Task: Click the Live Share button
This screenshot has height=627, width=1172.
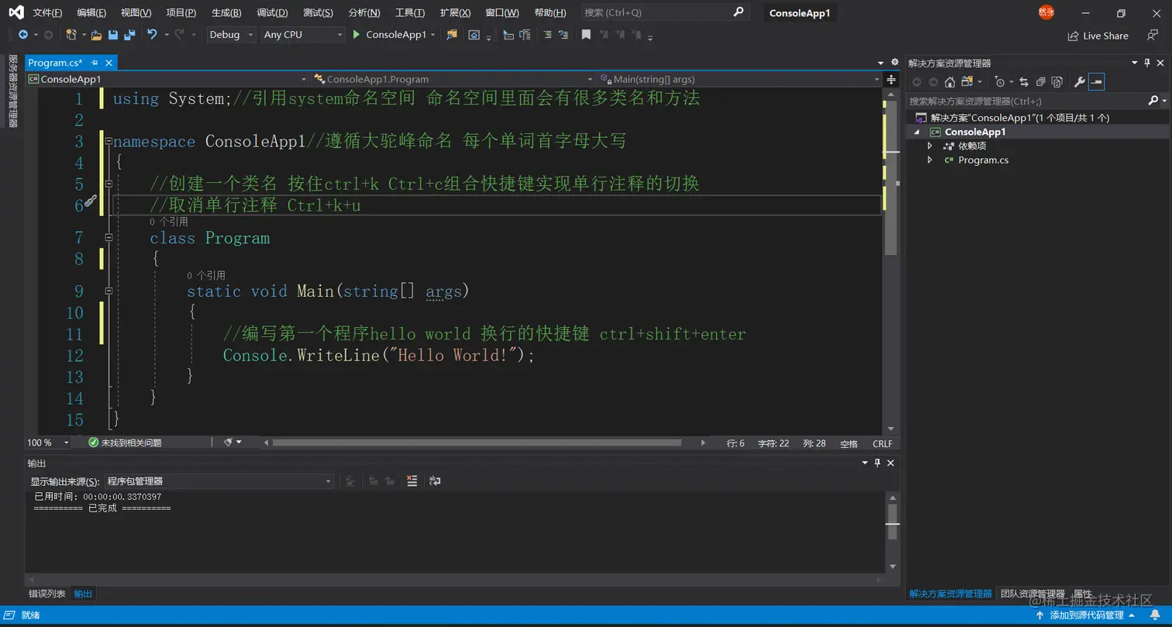Action: tap(1098, 35)
